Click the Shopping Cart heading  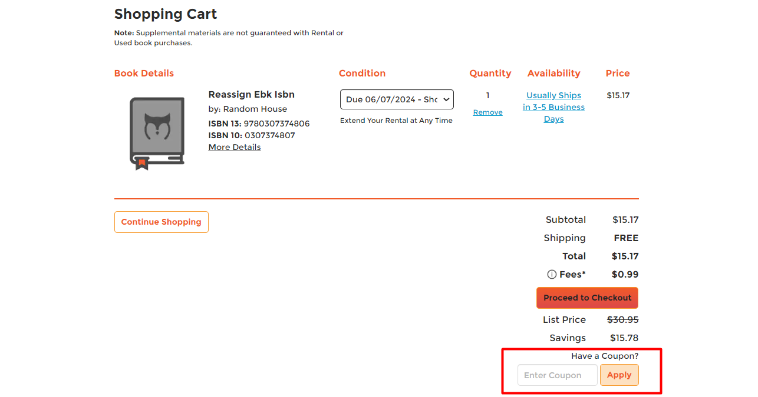[x=166, y=14]
